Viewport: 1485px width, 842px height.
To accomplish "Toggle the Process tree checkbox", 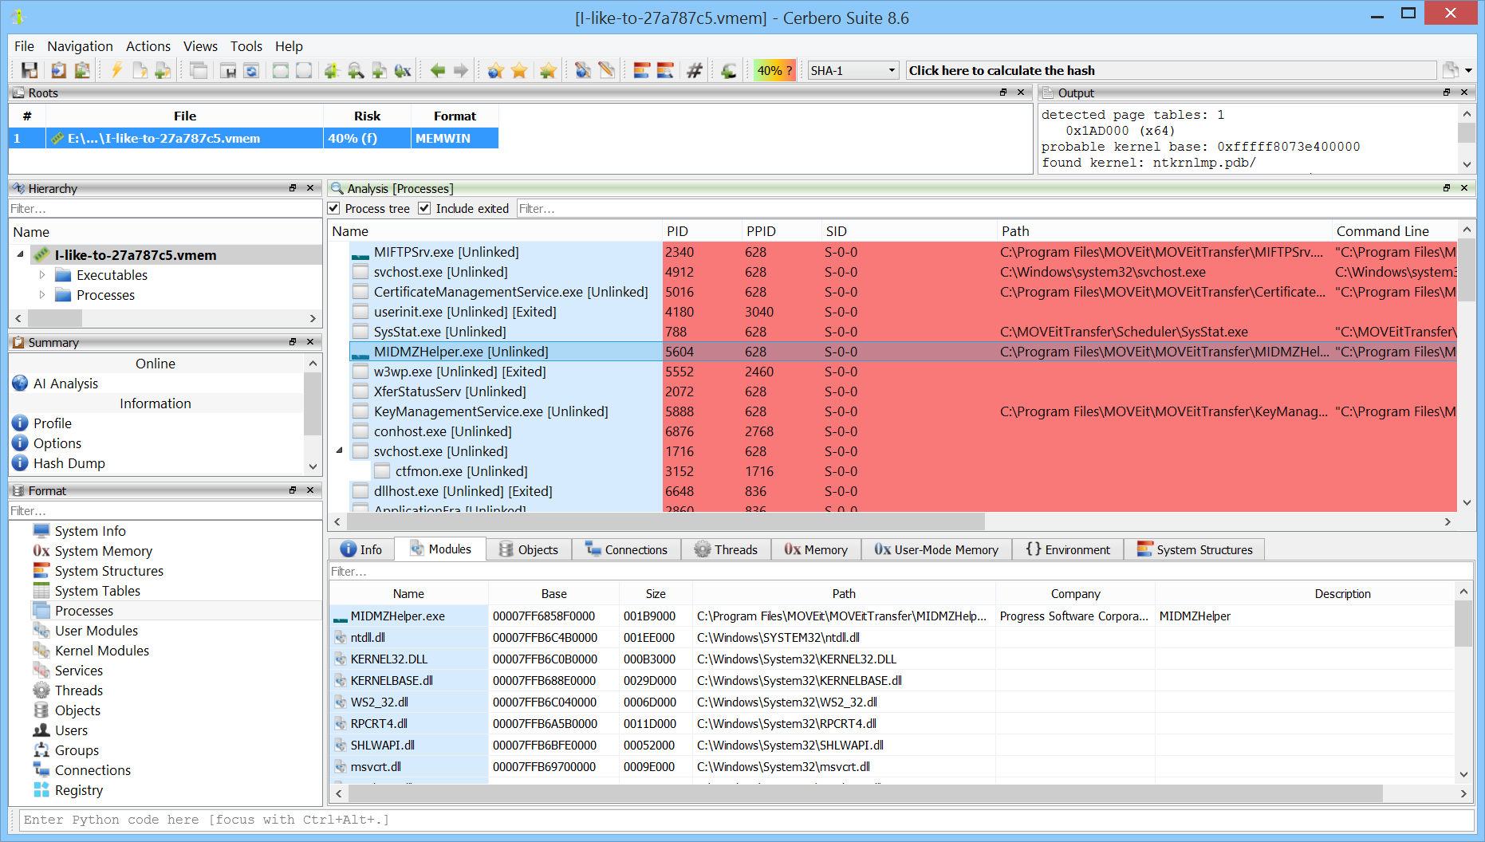I will click(x=334, y=209).
